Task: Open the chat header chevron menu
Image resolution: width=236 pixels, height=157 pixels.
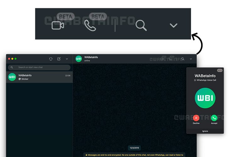Action: [x=191, y=59]
